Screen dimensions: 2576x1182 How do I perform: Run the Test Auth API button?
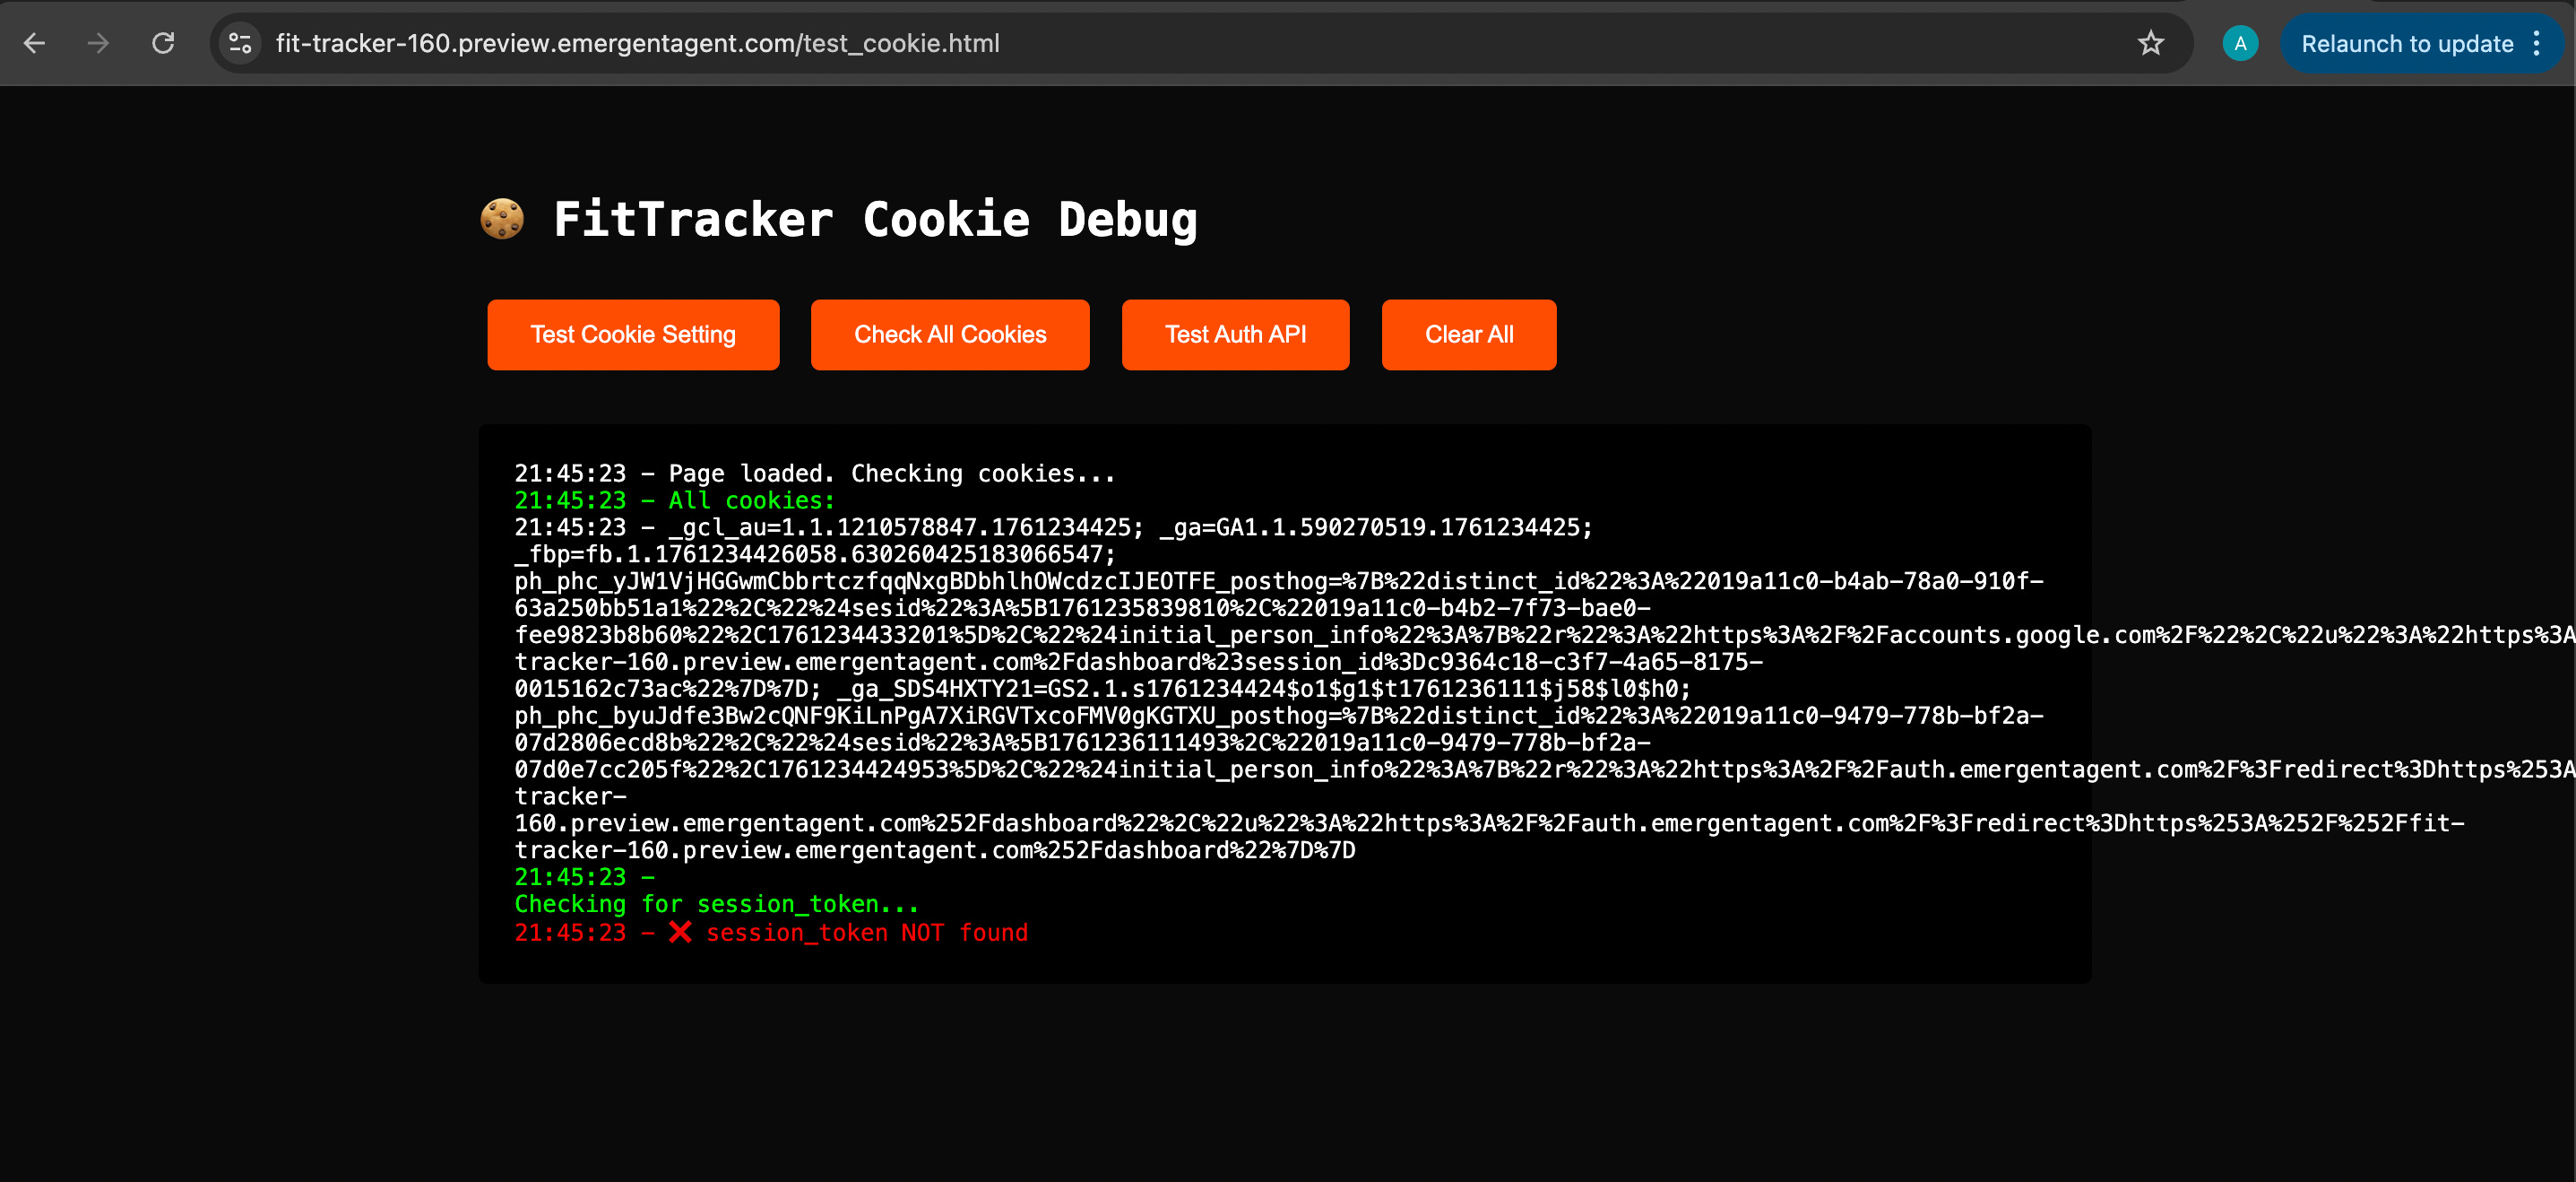pyautogui.click(x=1235, y=335)
